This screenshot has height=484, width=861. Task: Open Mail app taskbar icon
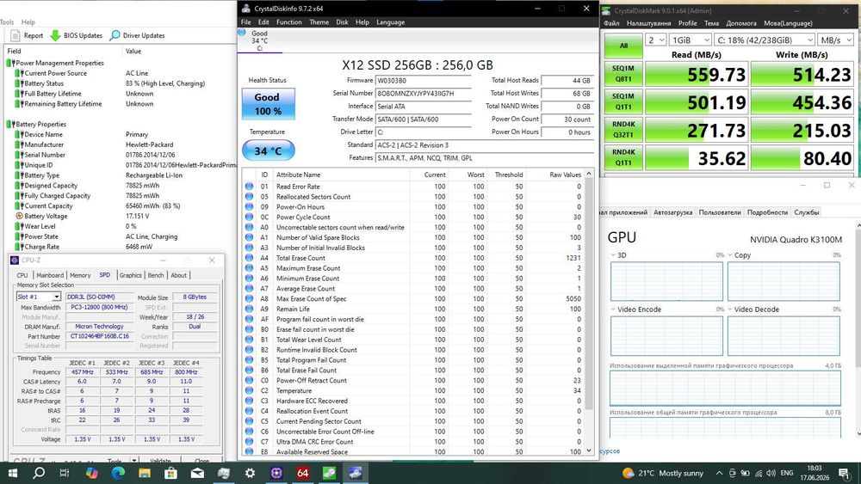click(x=197, y=473)
